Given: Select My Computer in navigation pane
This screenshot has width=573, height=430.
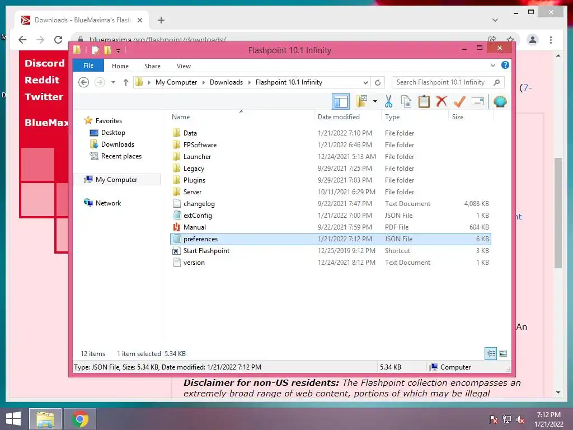Looking at the screenshot, I should (116, 180).
